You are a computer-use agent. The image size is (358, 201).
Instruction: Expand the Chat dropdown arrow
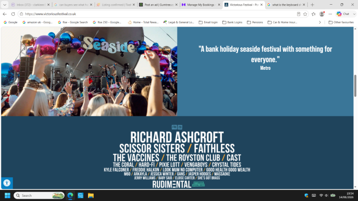pyautogui.click(x=354, y=14)
